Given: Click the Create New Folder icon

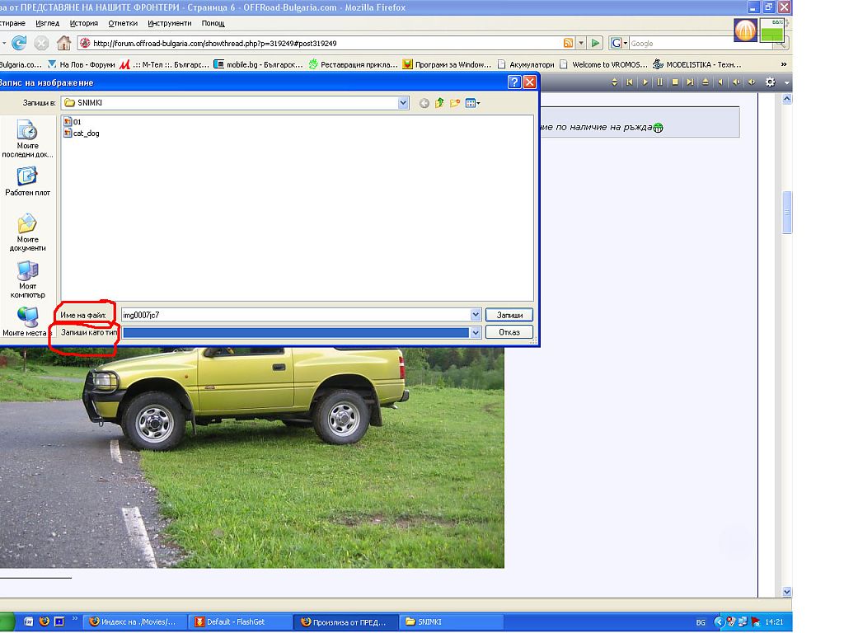Looking at the screenshot, I should (454, 103).
